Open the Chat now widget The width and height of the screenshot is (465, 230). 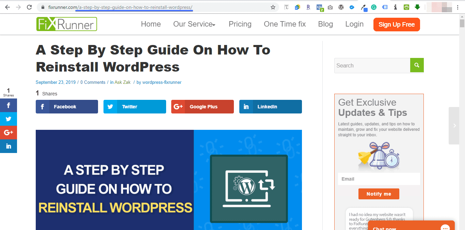click(411, 226)
